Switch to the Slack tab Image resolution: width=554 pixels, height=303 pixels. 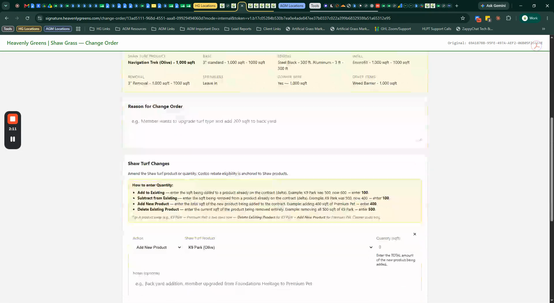pyautogui.click(x=422, y=6)
